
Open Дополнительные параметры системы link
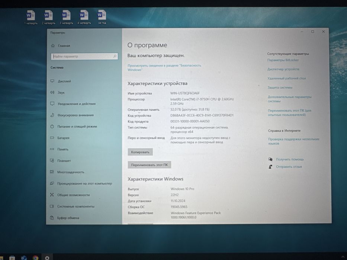[289, 99]
